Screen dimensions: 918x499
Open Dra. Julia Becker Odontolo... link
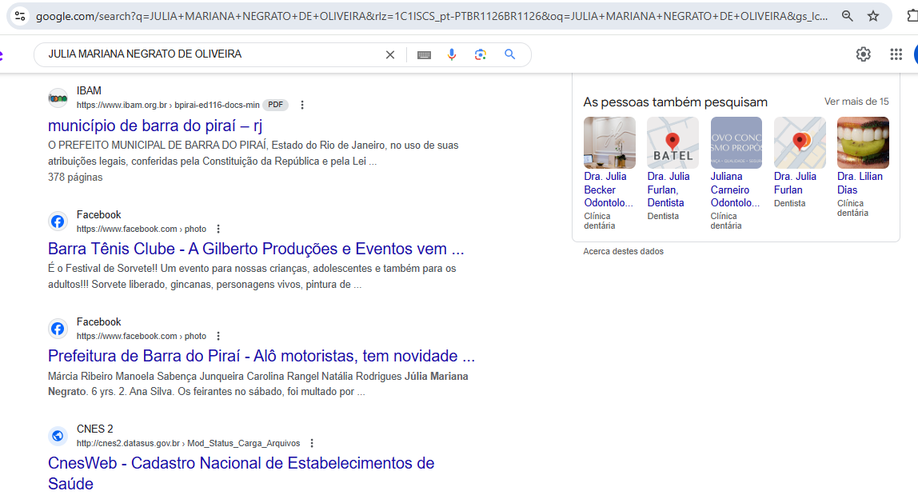(x=609, y=190)
